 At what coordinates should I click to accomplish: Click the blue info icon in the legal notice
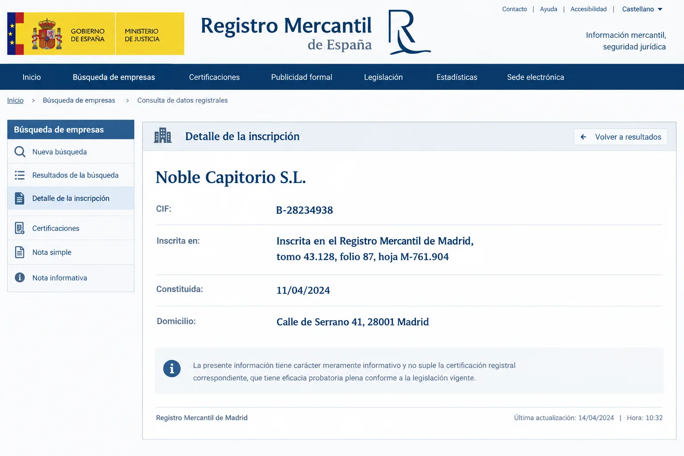[x=172, y=369]
